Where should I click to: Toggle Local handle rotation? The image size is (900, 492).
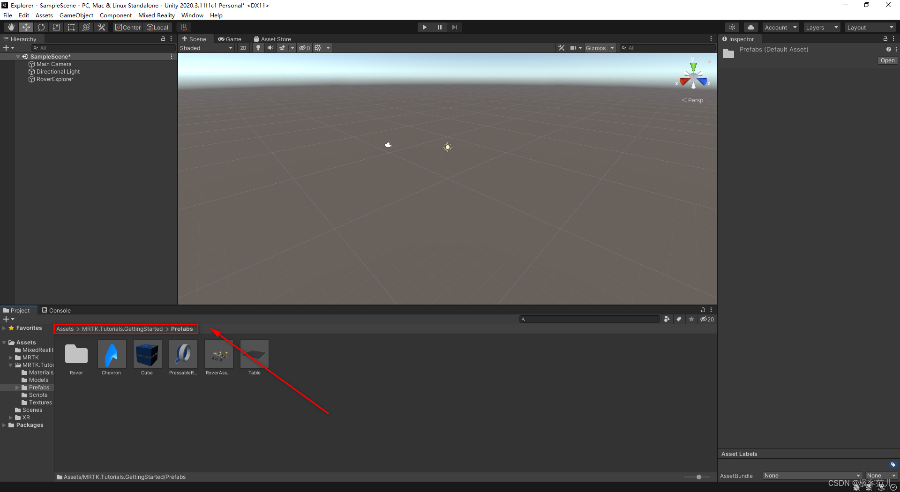pos(157,27)
